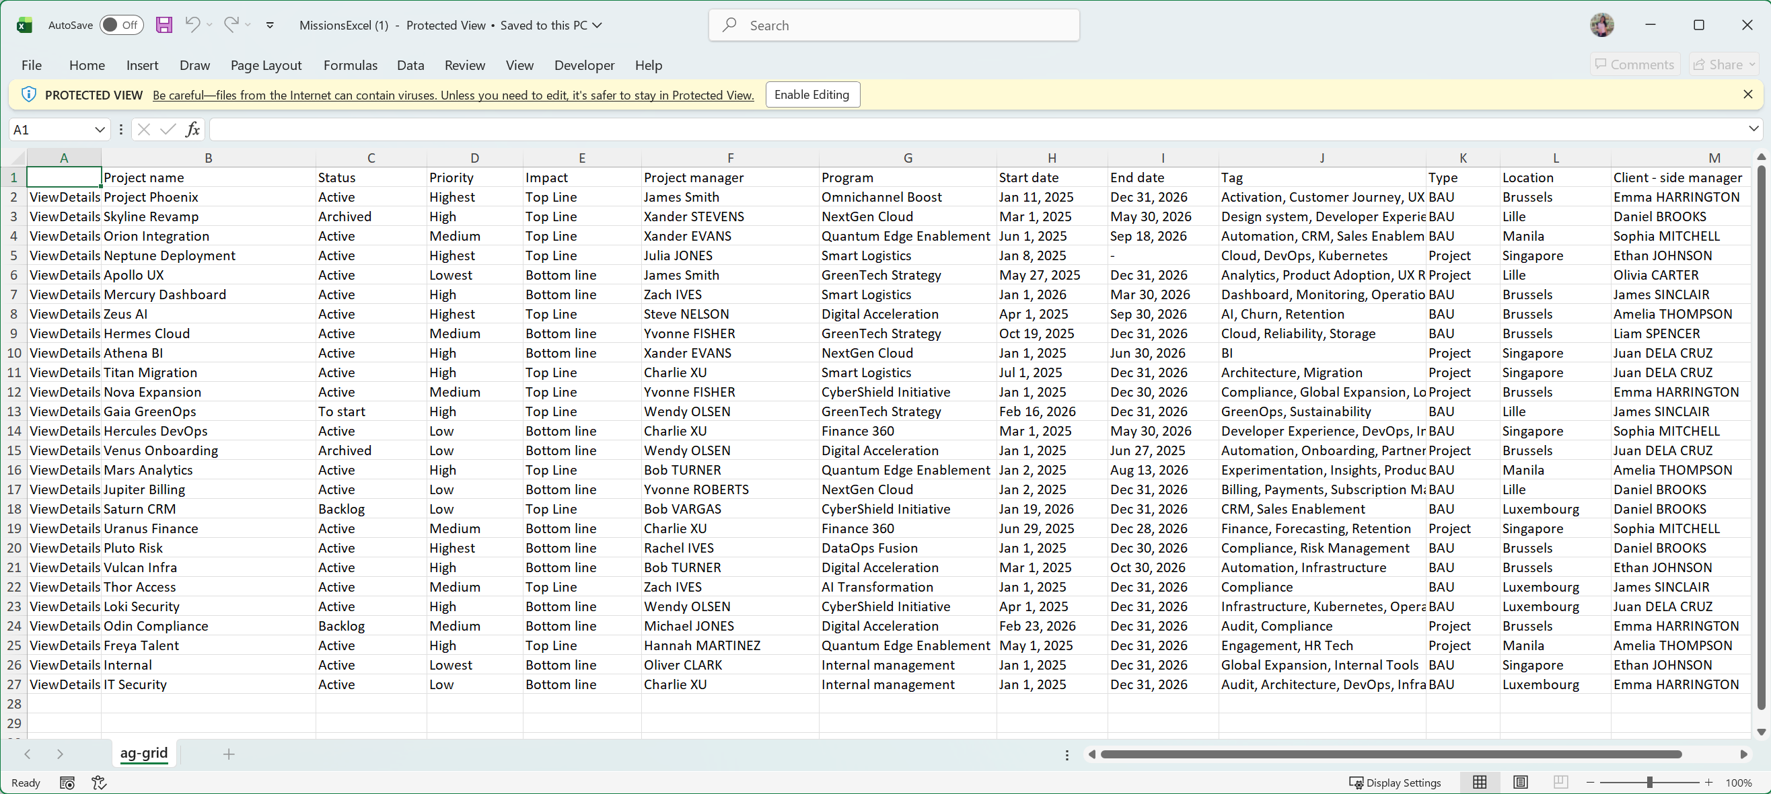The image size is (1771, 794).
Task: Select Normal view icon in status bar
Action: click(x=1480, y=783)
